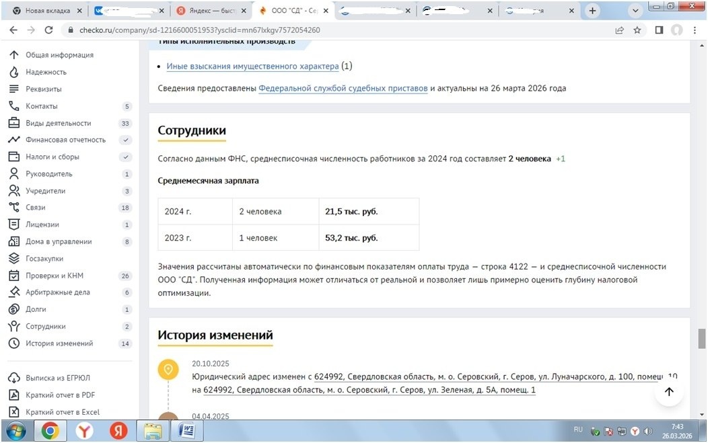Click the 1 человек table cell
The image size is (708, 443).
click(275, 238)
